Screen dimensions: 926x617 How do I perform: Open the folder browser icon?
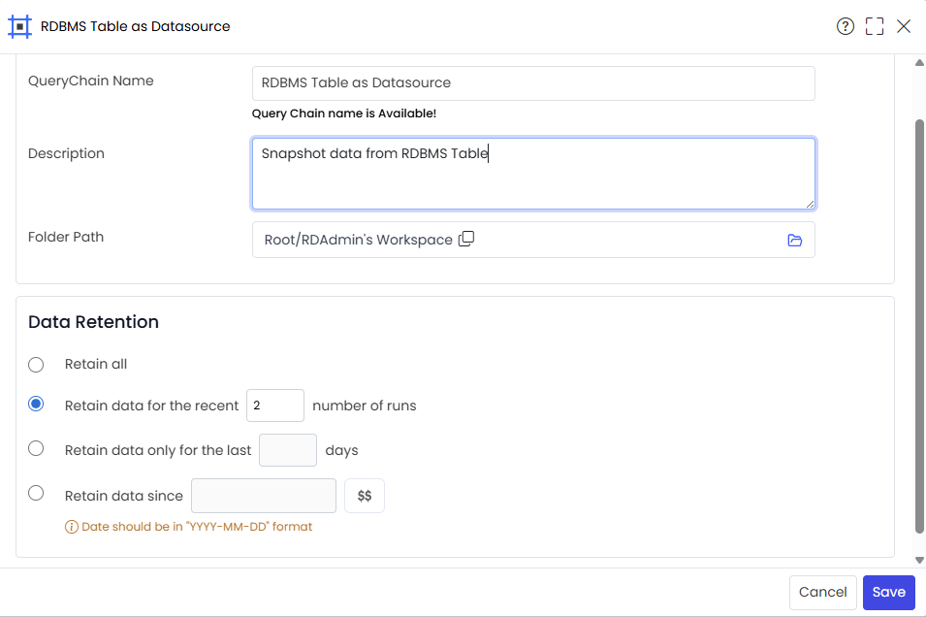(x=795, y=240)
